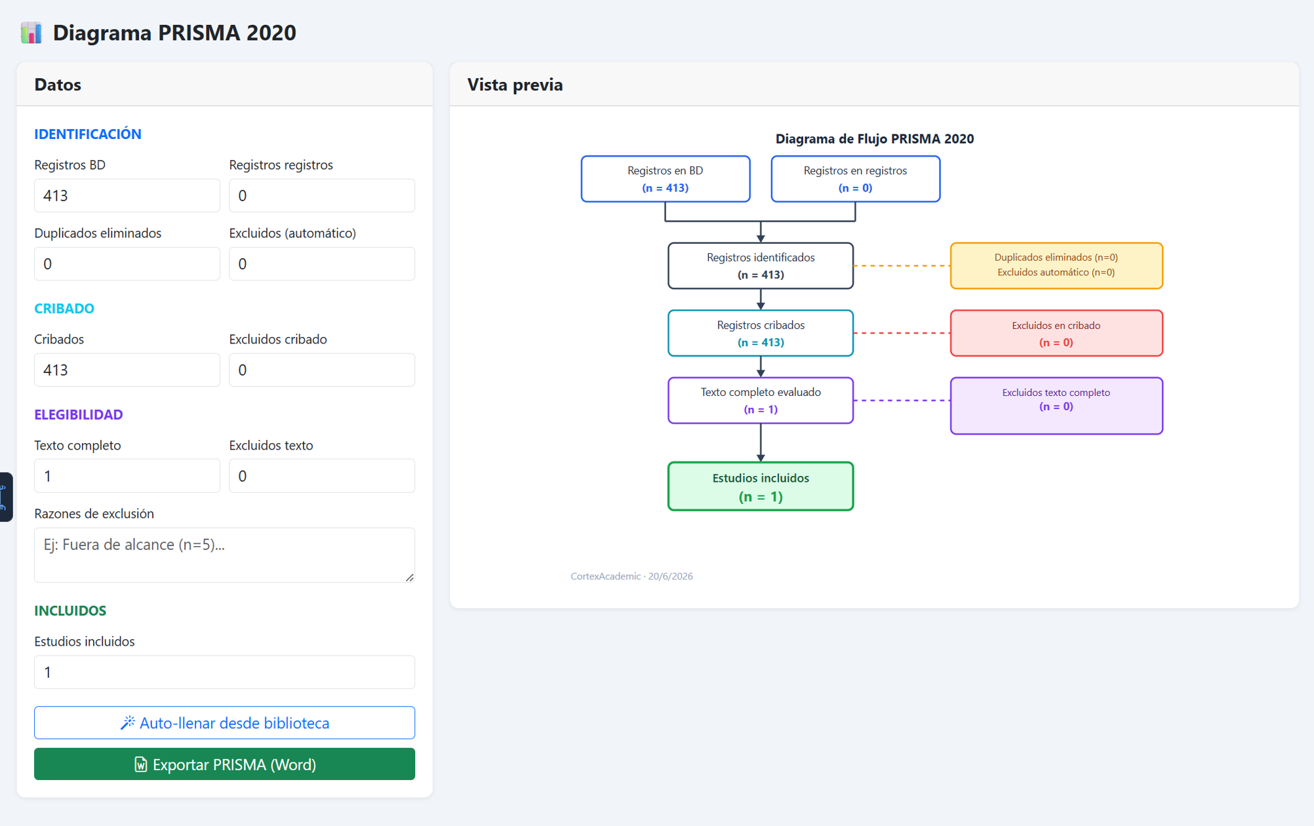The image size is (1314, 826).
Task: Click Auto-llenar desde biblioteca button
Action: click(224, 722)
